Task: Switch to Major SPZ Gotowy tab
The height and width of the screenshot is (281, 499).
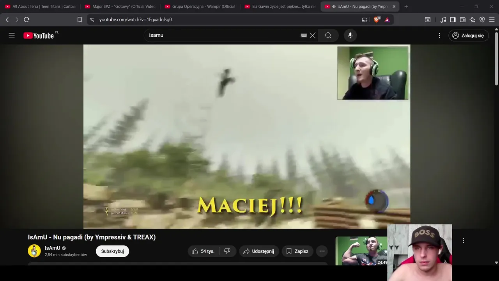Action: point(120,6)
